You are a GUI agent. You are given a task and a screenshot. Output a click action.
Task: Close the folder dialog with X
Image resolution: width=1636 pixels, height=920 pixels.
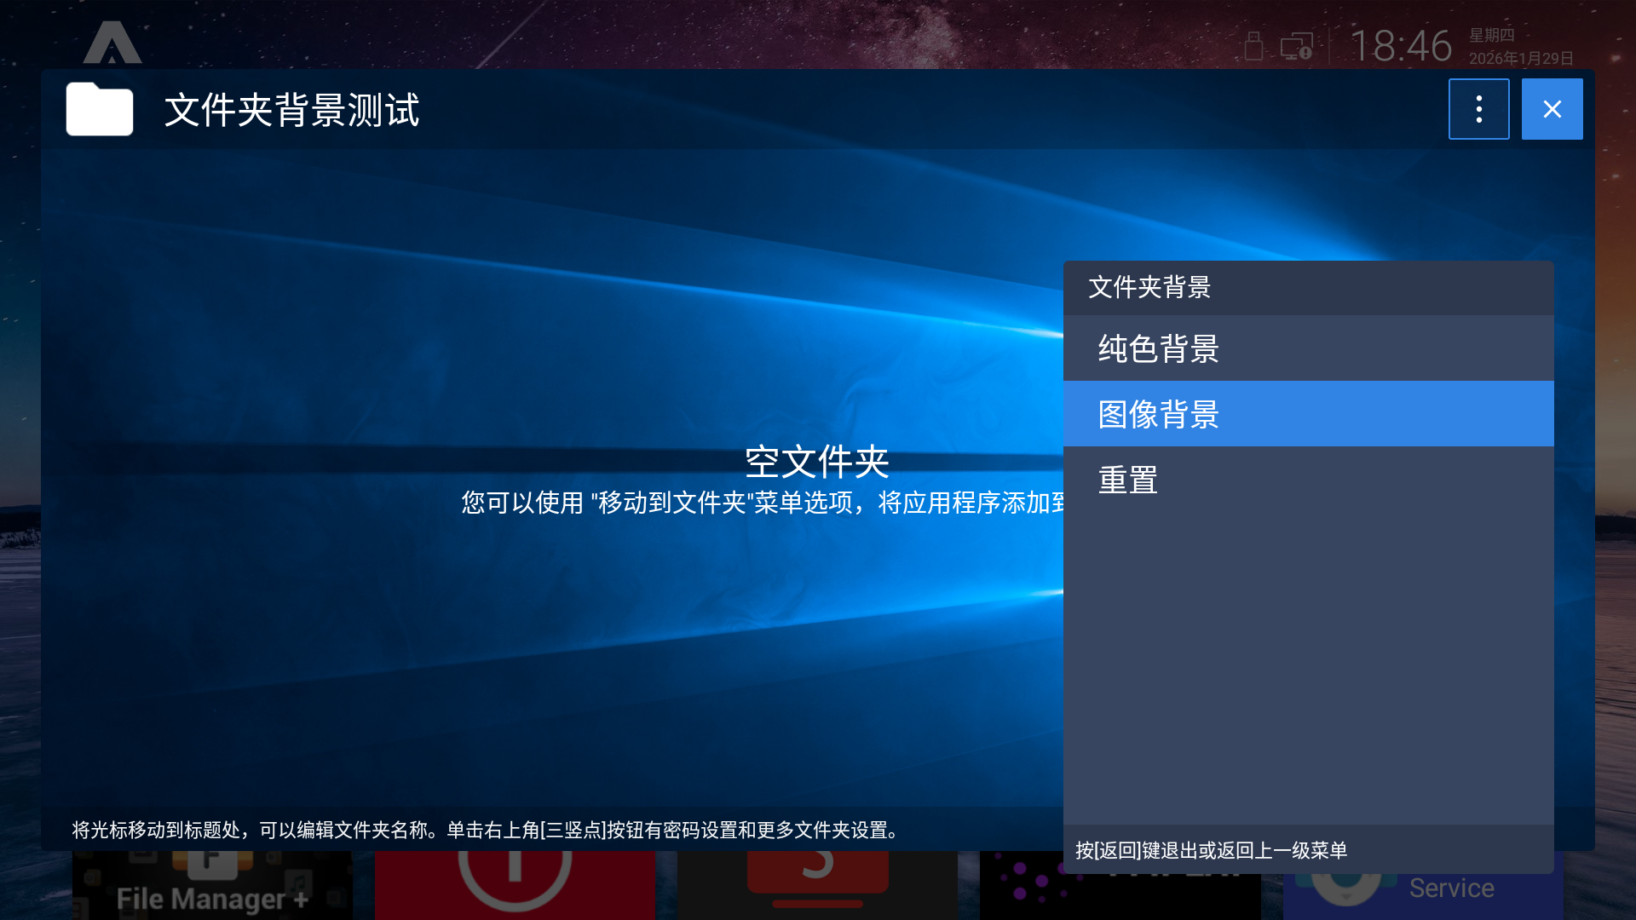[x=1552, y=109]
